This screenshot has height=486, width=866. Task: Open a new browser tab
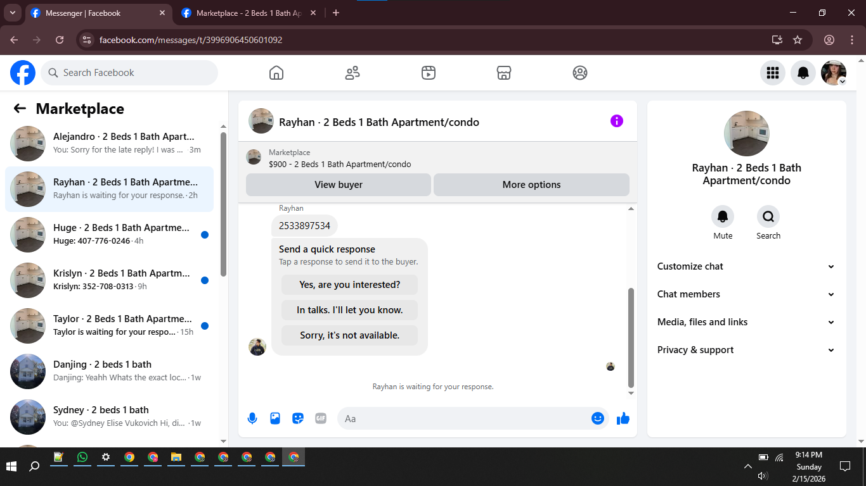point(336,13)
